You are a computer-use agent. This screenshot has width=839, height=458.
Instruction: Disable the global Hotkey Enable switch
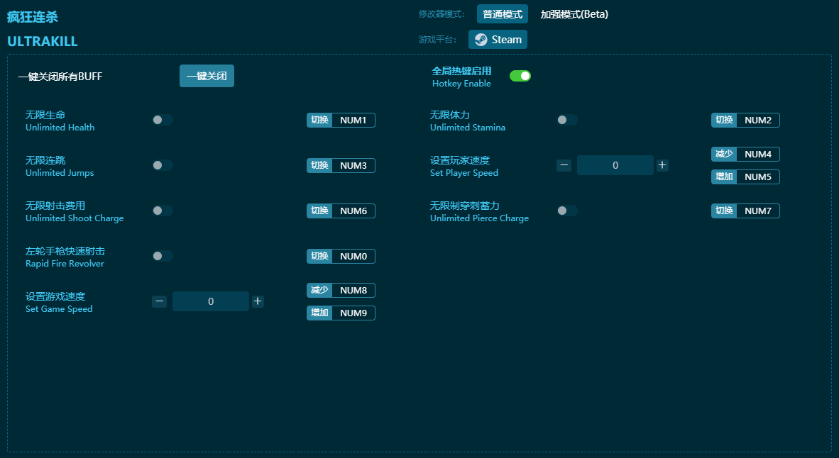pyautogui.click(x=520, y=76)
